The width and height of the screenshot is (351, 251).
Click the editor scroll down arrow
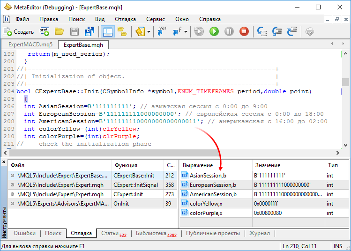(x=345, y=145)
